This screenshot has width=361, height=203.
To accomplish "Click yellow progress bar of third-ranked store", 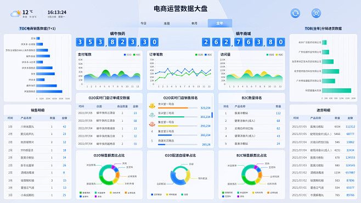I will click(168, 126).
